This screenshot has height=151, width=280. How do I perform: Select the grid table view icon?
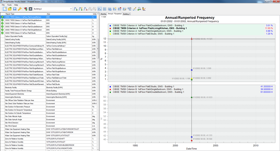105,9
